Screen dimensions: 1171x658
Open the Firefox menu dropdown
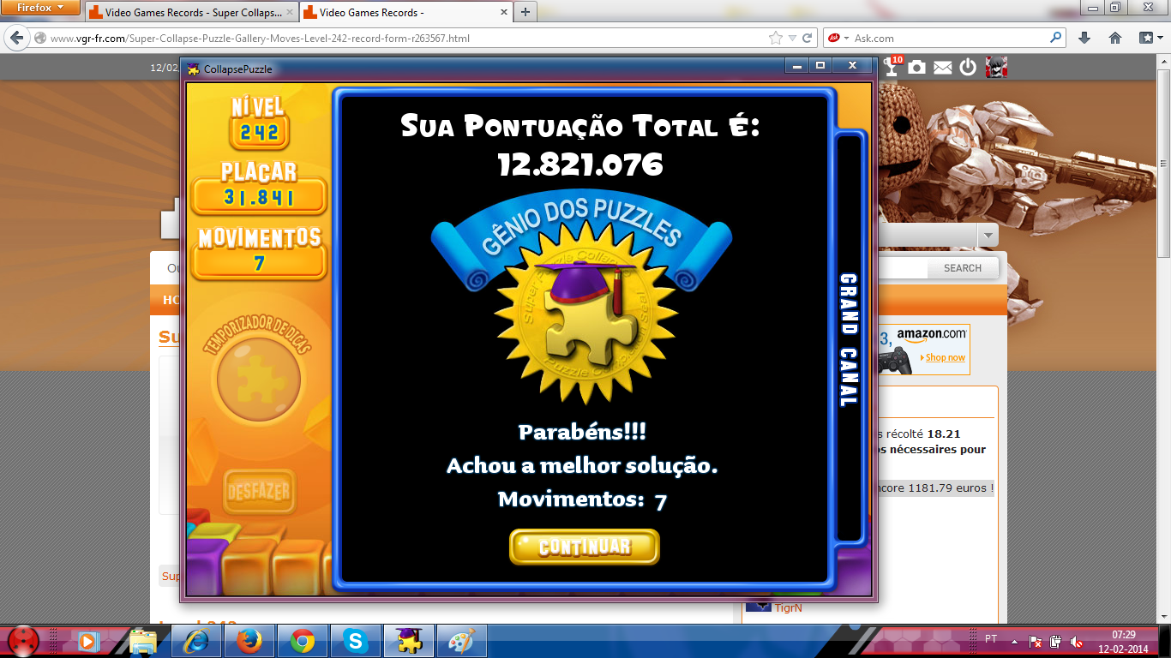click(41, 8)
